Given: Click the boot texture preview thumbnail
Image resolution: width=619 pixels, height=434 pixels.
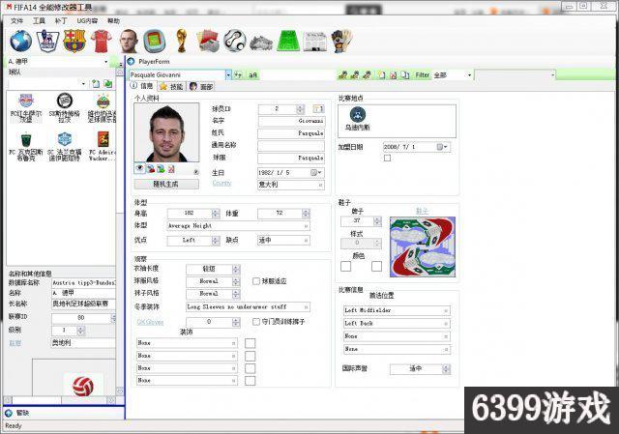Looking at the screenshot, I should click(x=423, y=247).
